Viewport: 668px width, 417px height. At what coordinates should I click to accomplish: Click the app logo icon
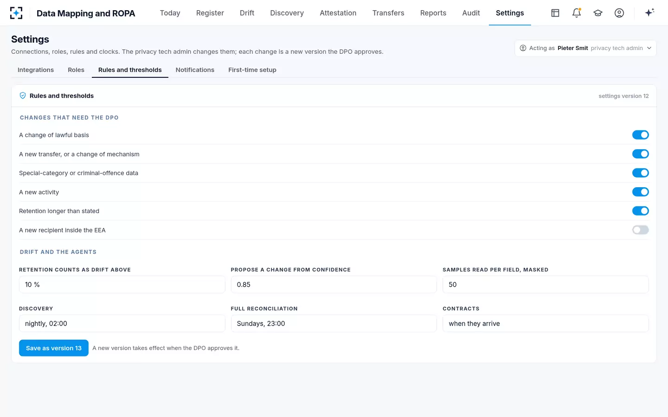point(16,13)
